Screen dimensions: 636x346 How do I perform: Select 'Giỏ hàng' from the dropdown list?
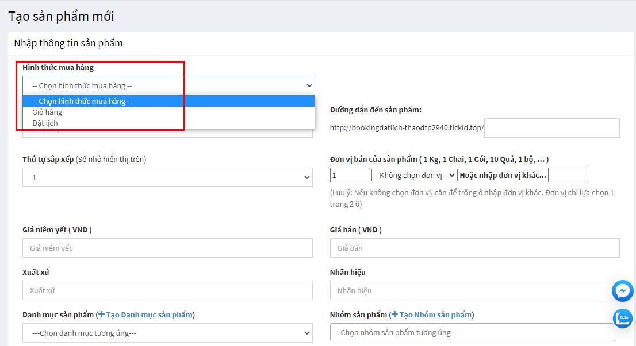click(x=47, y=112)
